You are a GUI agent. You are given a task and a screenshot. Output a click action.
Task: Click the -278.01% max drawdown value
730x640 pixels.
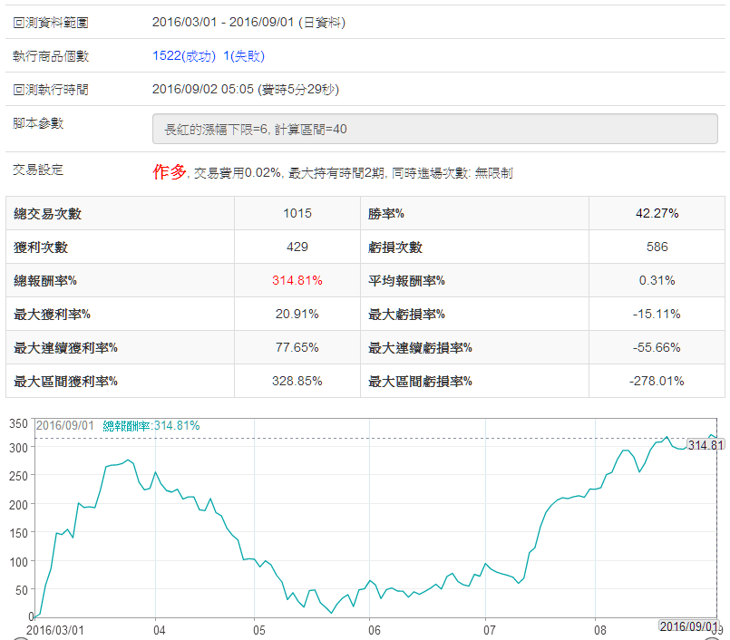657,381
